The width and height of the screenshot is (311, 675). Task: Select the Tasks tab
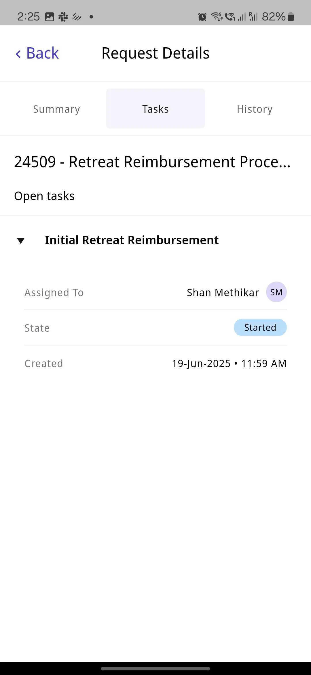pyautogui.click(x=155, y=109)
